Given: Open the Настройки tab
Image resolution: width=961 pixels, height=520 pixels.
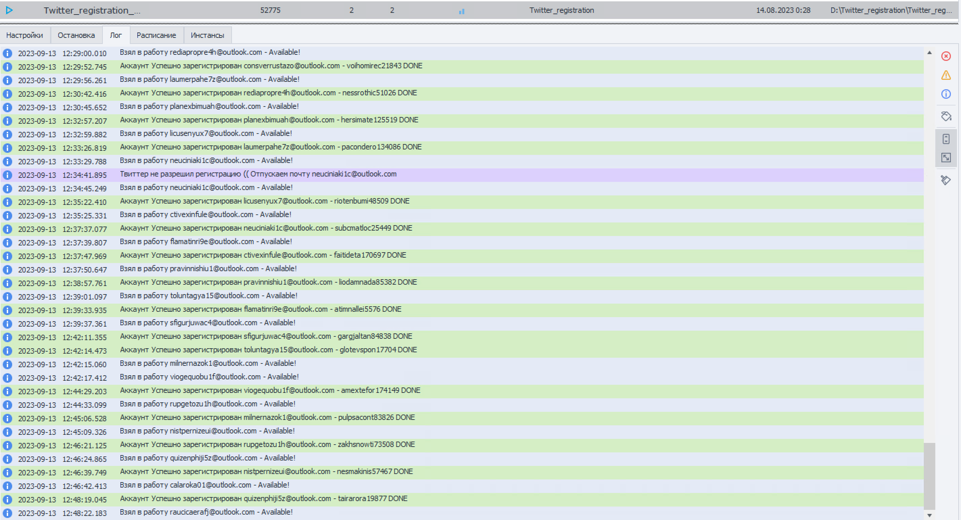Looking at the screenshot, I should (x=25, y=36).
